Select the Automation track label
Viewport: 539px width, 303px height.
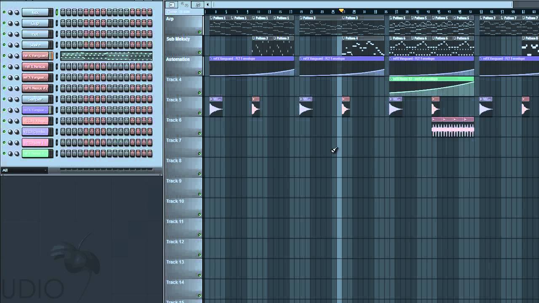[178, 59]
